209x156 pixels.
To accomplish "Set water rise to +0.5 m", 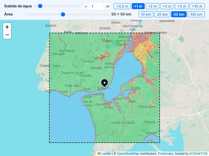I will click(x=122, y=6).
